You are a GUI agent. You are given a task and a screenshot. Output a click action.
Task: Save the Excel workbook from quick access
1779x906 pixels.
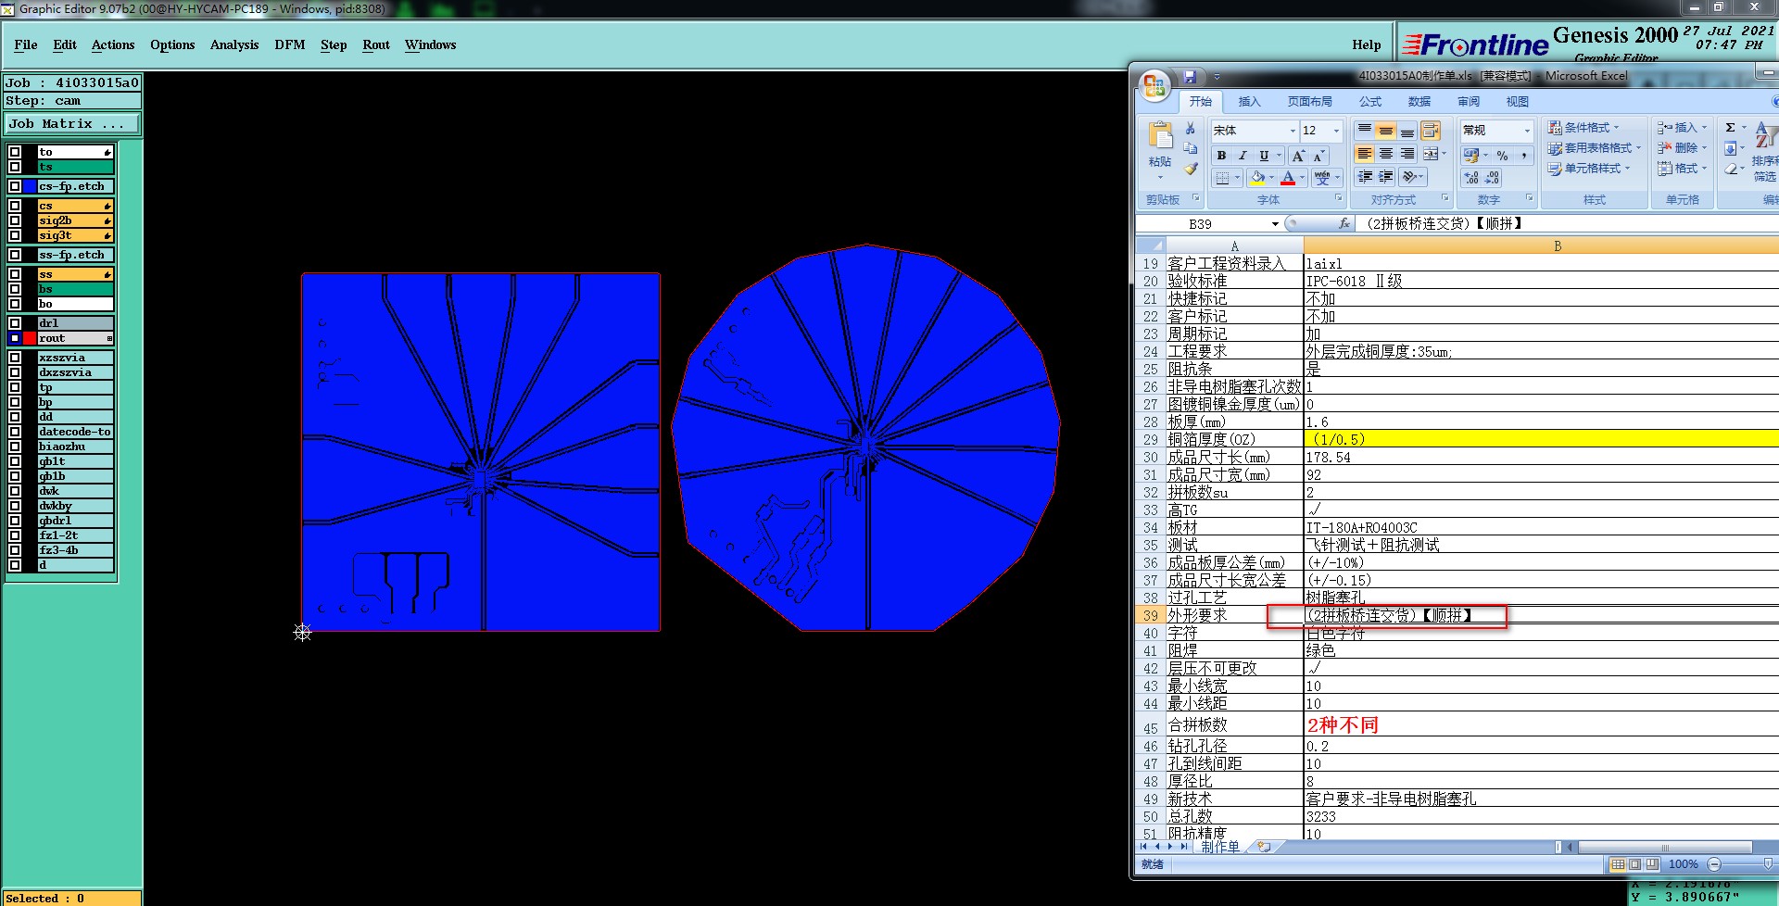coord(1190,77)
